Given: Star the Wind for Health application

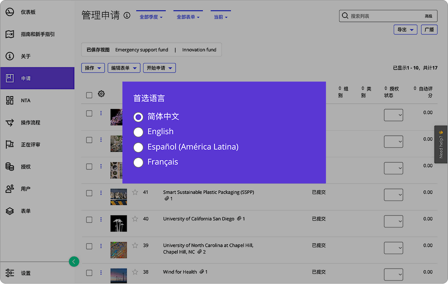Looking at the screenshot, I should click(135, 272).
